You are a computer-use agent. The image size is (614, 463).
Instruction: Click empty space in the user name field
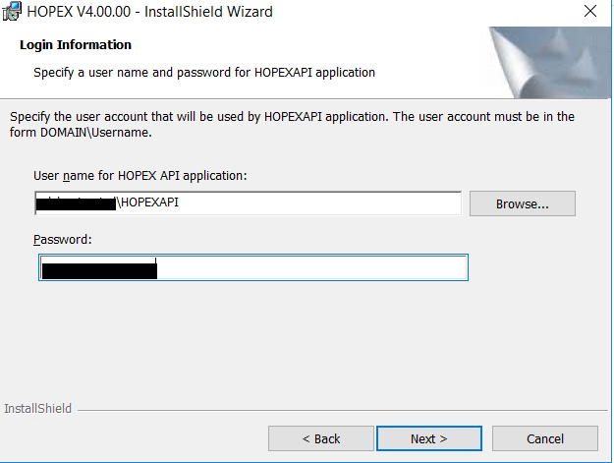(324, 203)
